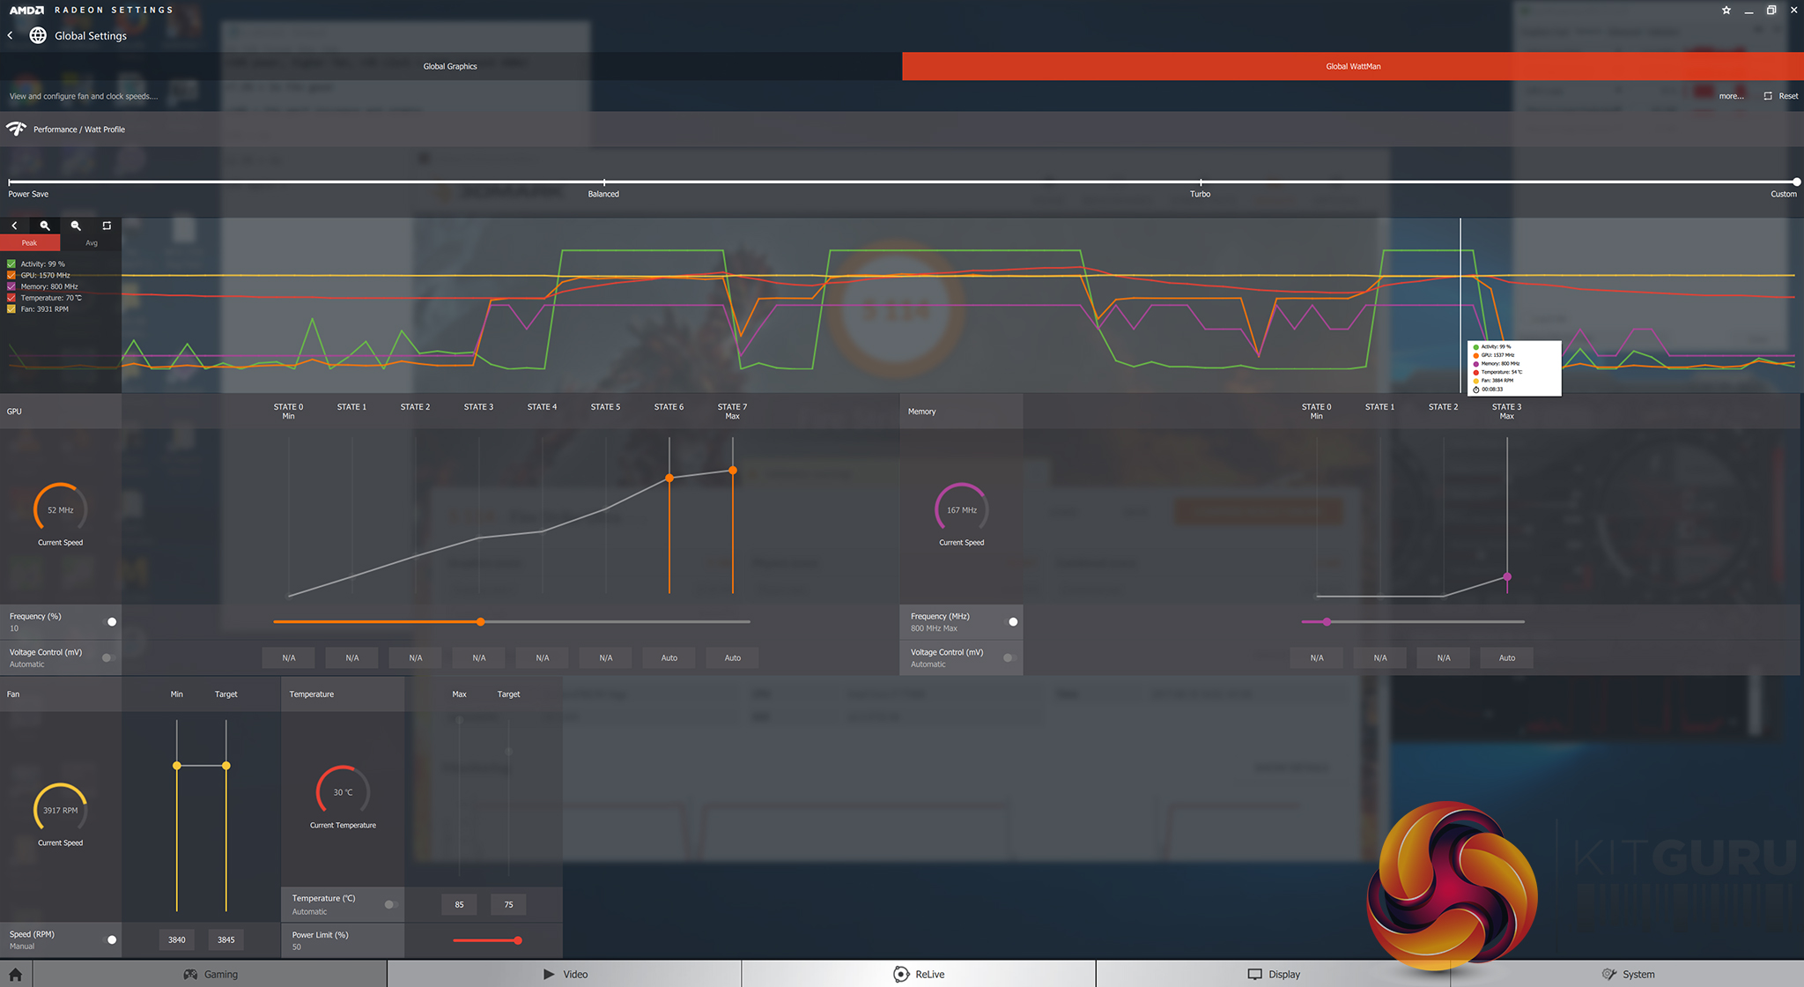Collapse graph legend with left chevron
The height and width of the screenshot is (987, 1804).
pos(14,226)
